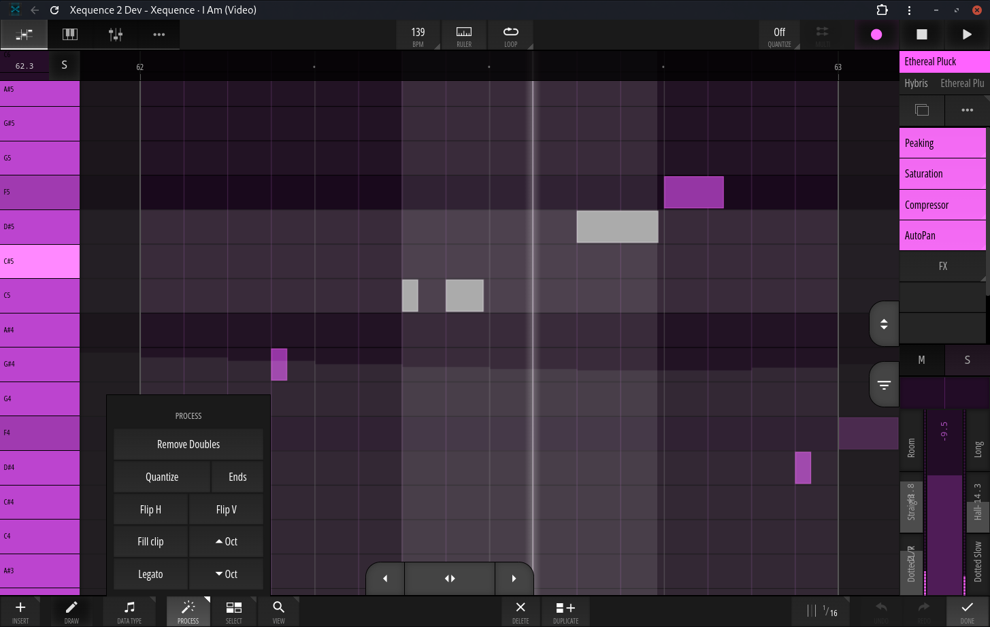Open the Select tool menu
Screen dimensions: 990x627
tap(233, 611)
